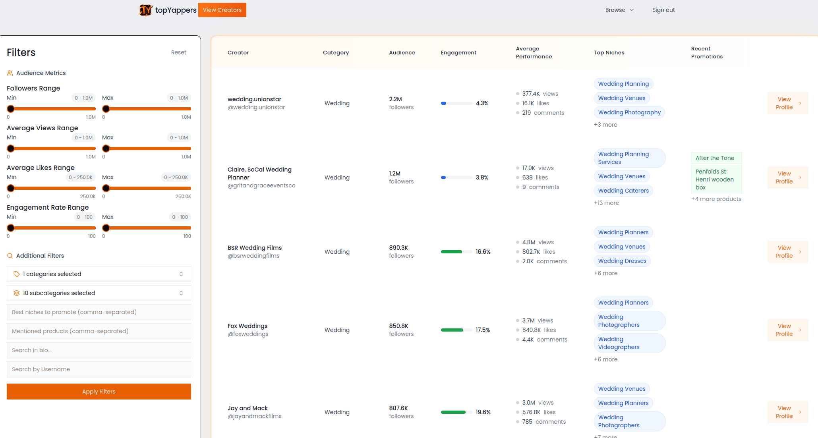Click the Followers Range Min slider handle
The width and height of the screenshot is (818, 438).
click(11, 109)
